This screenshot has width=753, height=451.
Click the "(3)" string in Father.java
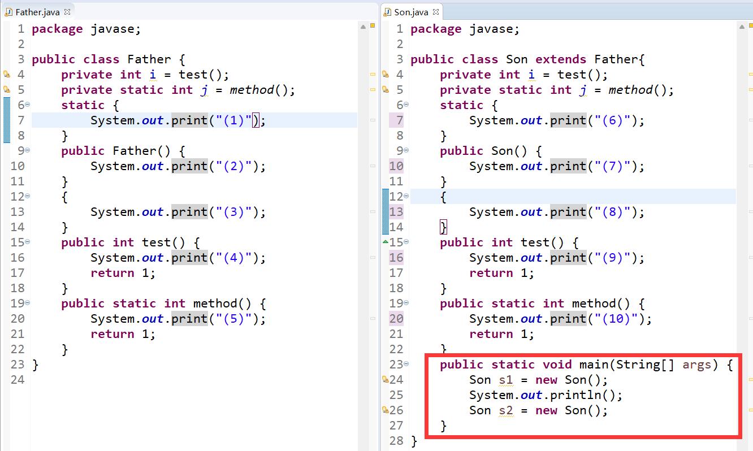coord(233,212)
